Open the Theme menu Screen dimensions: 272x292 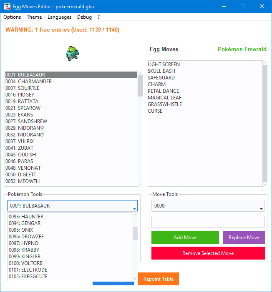[x=34, y=17]
